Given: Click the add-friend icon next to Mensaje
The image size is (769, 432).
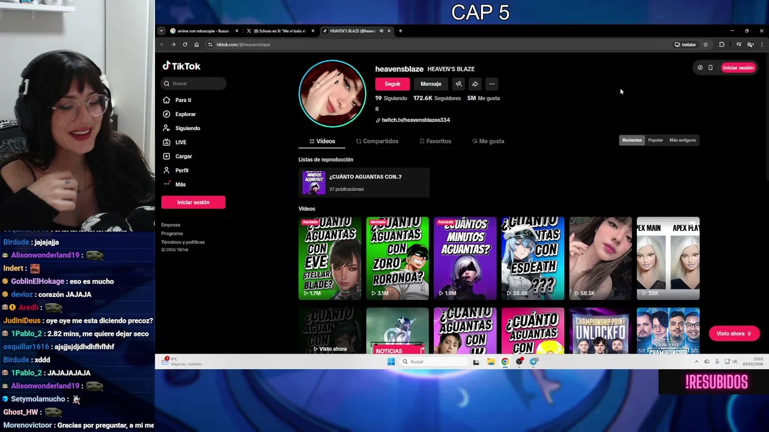Looking at the screenshot, I should pos(458,84).
